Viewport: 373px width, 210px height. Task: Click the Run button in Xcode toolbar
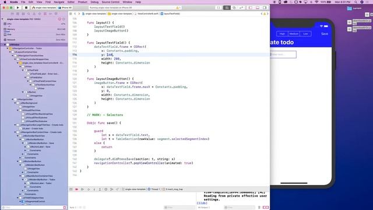click(x=17, y=8)
